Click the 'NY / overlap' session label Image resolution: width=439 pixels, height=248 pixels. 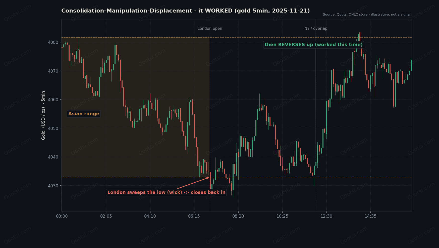(316, 29)
